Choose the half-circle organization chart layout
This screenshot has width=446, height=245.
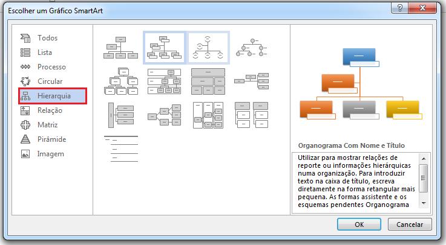pyautogui.click(x=208, y=48)
